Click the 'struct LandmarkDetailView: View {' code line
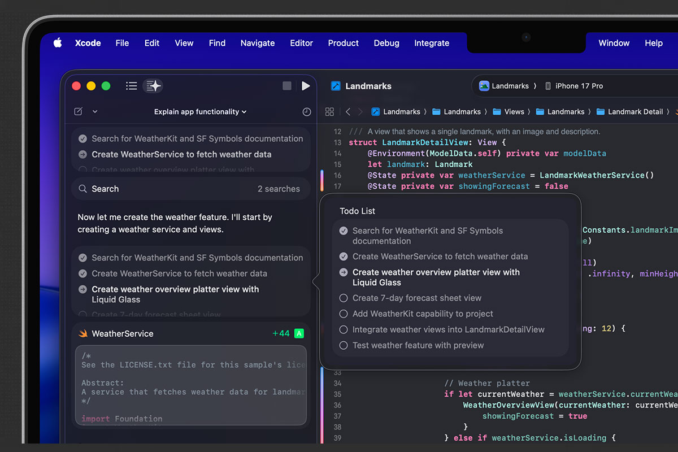Screen dimensions: 678x452 [x=427, y=142]
